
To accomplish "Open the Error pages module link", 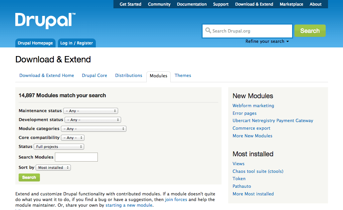I will click(244, 113).
